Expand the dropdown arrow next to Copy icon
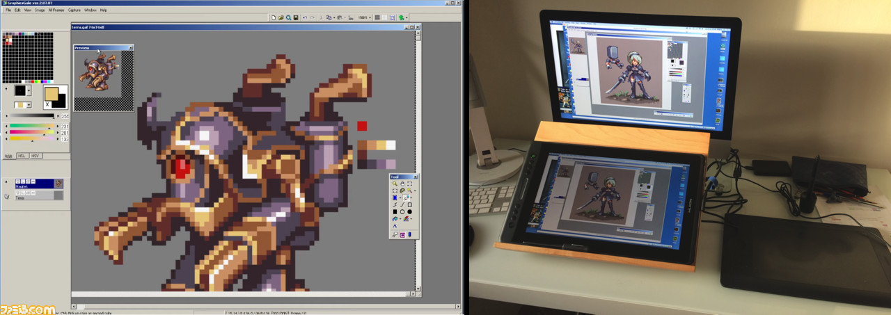This screenshot has height=315, width=891. pyautogui.click(x=334, y=17)
